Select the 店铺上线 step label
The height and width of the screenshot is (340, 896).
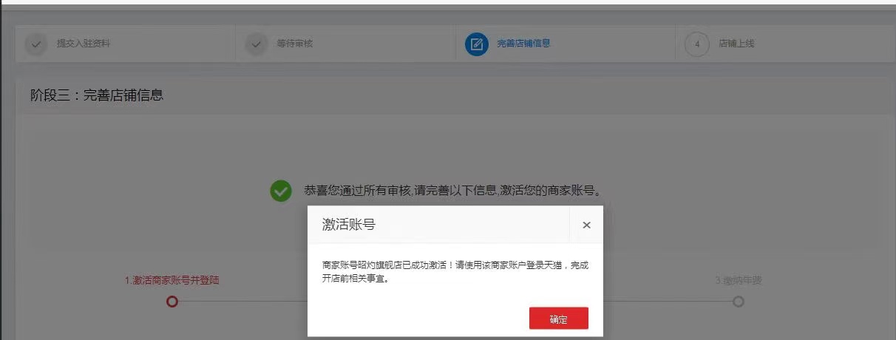(x=736, y=44)
